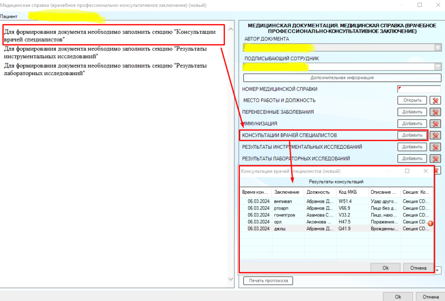
Task: Open the Автор документа lookup button
Action: click(x=438, y=47)
